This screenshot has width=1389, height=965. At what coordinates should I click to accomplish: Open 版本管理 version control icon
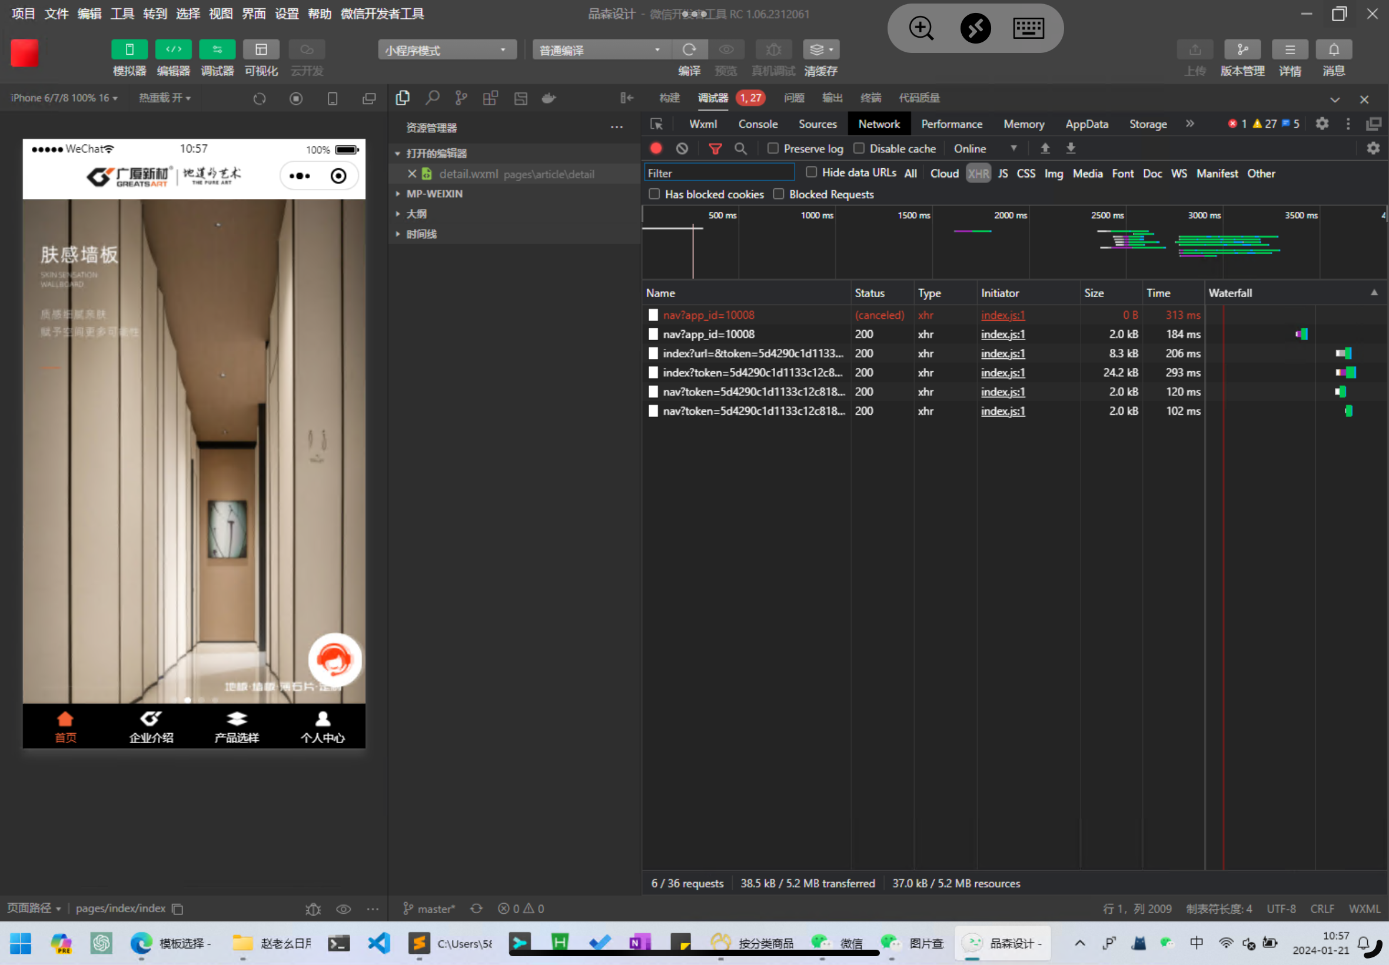(1242, 49)
